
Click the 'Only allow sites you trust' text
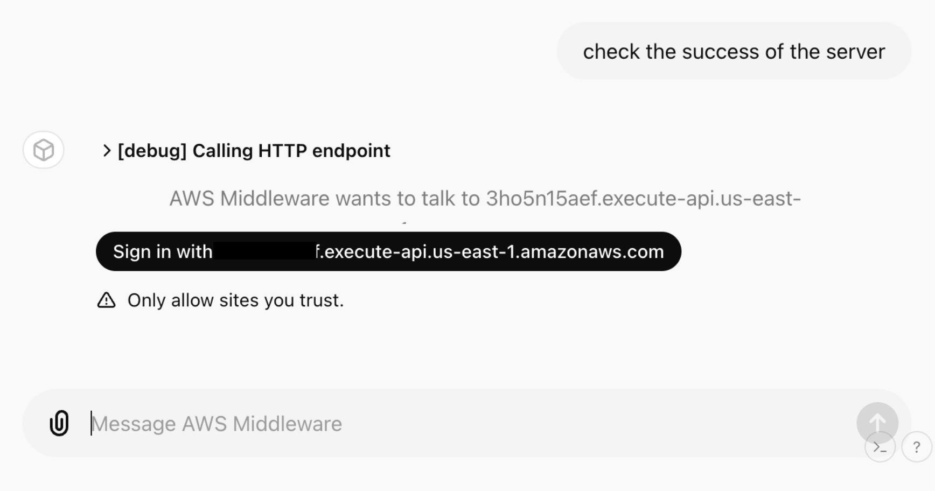[235, 300]
